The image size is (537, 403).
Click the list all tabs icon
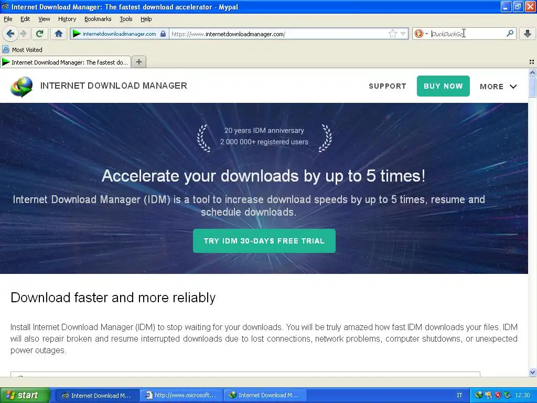tap(532, 62)
